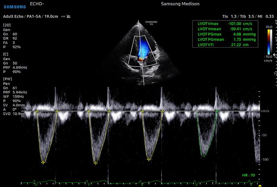Select the peak caliper cross on the second waveform
This screenshot has height=187, width=277.
coord(95,163)
